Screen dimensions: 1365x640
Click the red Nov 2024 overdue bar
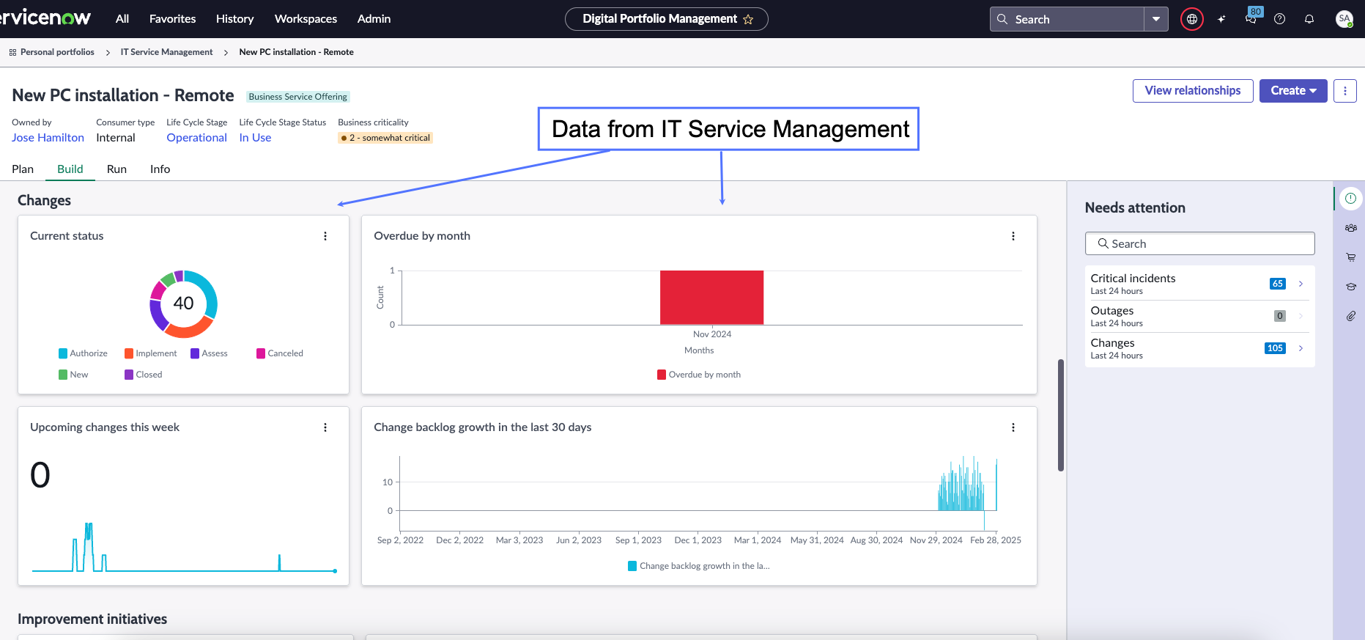711,298
